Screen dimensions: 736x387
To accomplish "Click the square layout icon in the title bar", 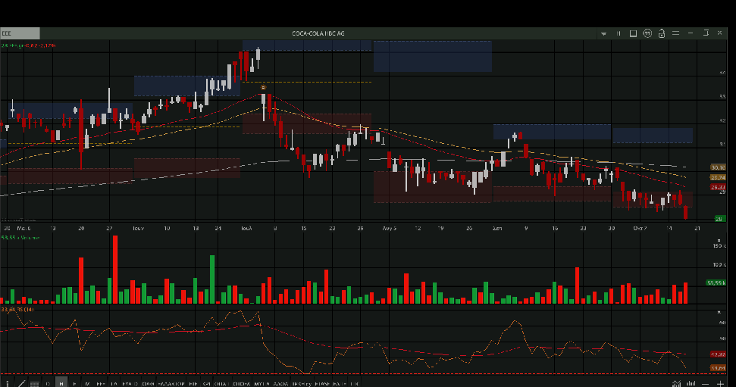I will [x=633, y=33].
